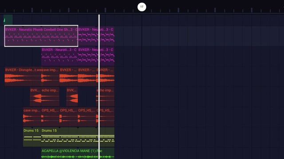Select the BVKER - Disrupte...t.wav audio clip
The width and height of the screenshot is (284, 159).
click(23, 76)
